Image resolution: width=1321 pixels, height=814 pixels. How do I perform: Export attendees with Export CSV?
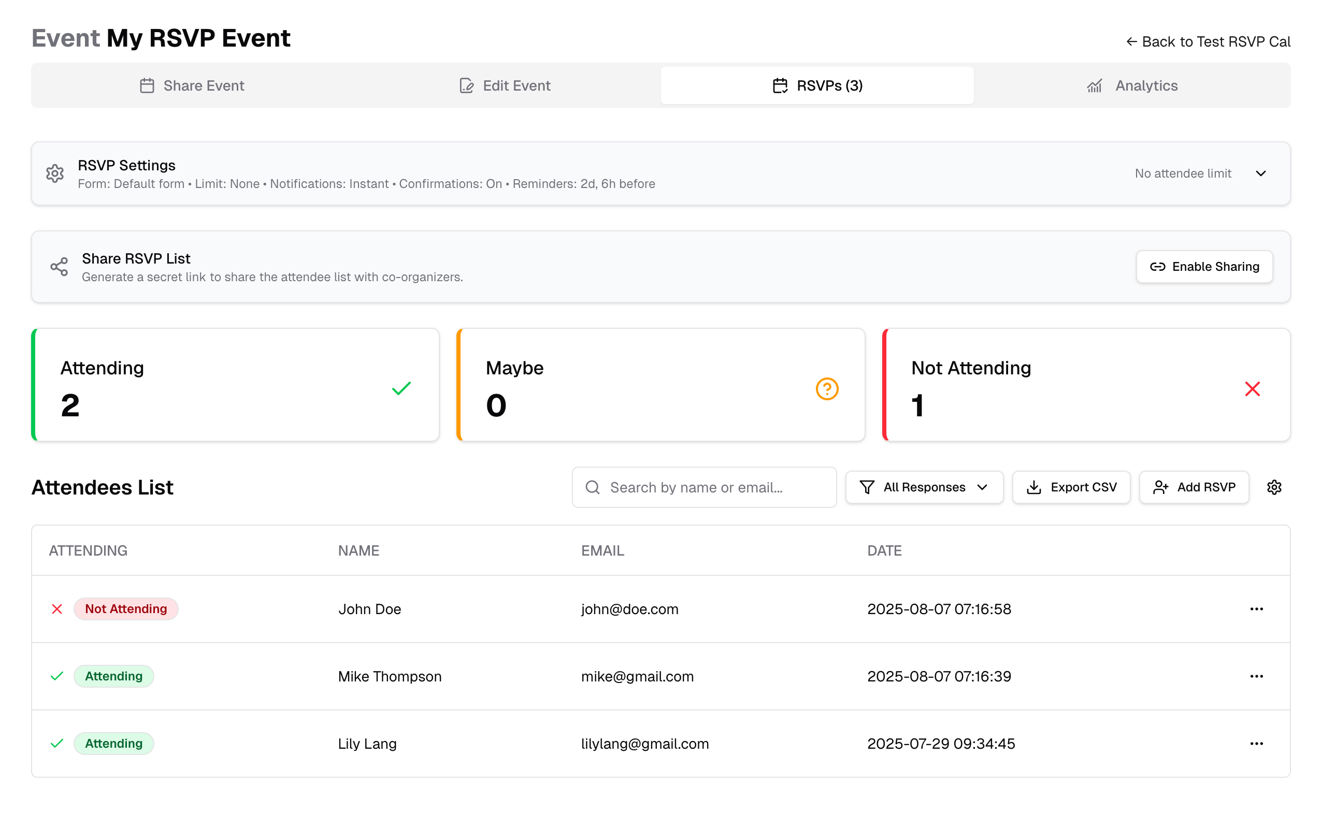click(x=1071, y=487)
